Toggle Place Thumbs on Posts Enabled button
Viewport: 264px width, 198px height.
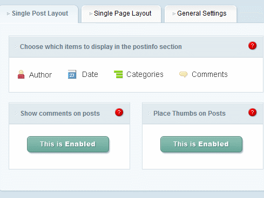coord(201,144)
